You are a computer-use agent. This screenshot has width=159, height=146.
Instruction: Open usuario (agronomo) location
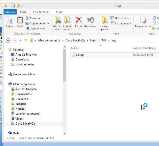(28, 114)
